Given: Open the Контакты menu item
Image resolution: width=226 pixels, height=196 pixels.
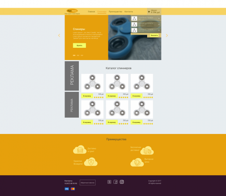Looking at the screenshot, I should tap(129, 11).
